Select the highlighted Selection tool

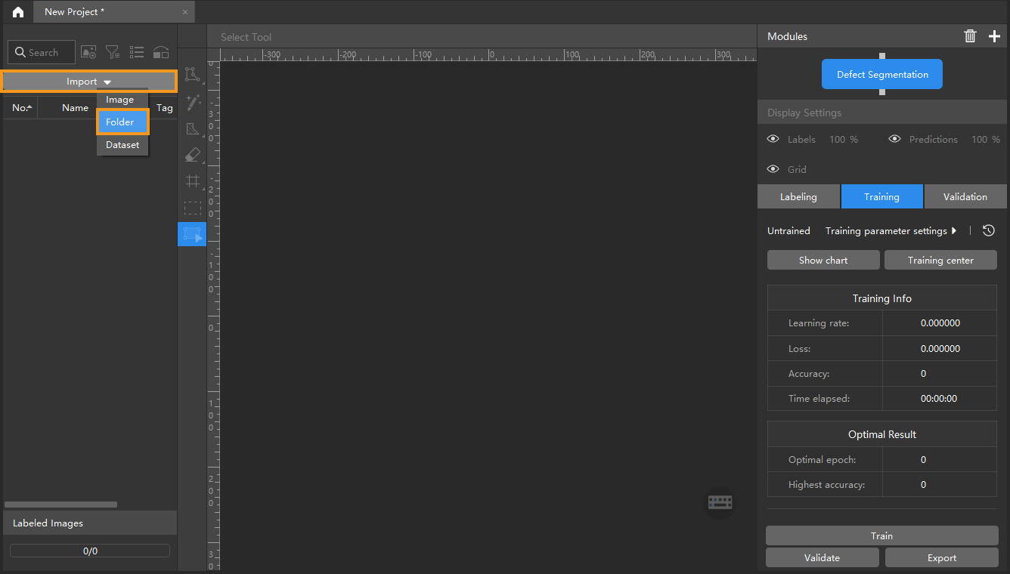[x=193, y=234]
